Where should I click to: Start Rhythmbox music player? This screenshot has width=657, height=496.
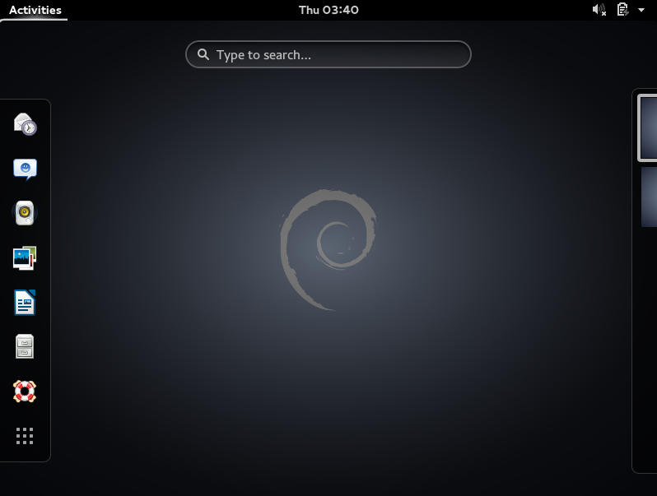[x=25, y=213]
